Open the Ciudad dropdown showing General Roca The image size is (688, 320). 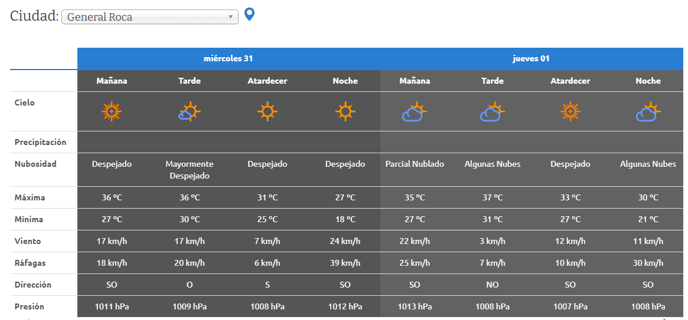click(149, 17)
